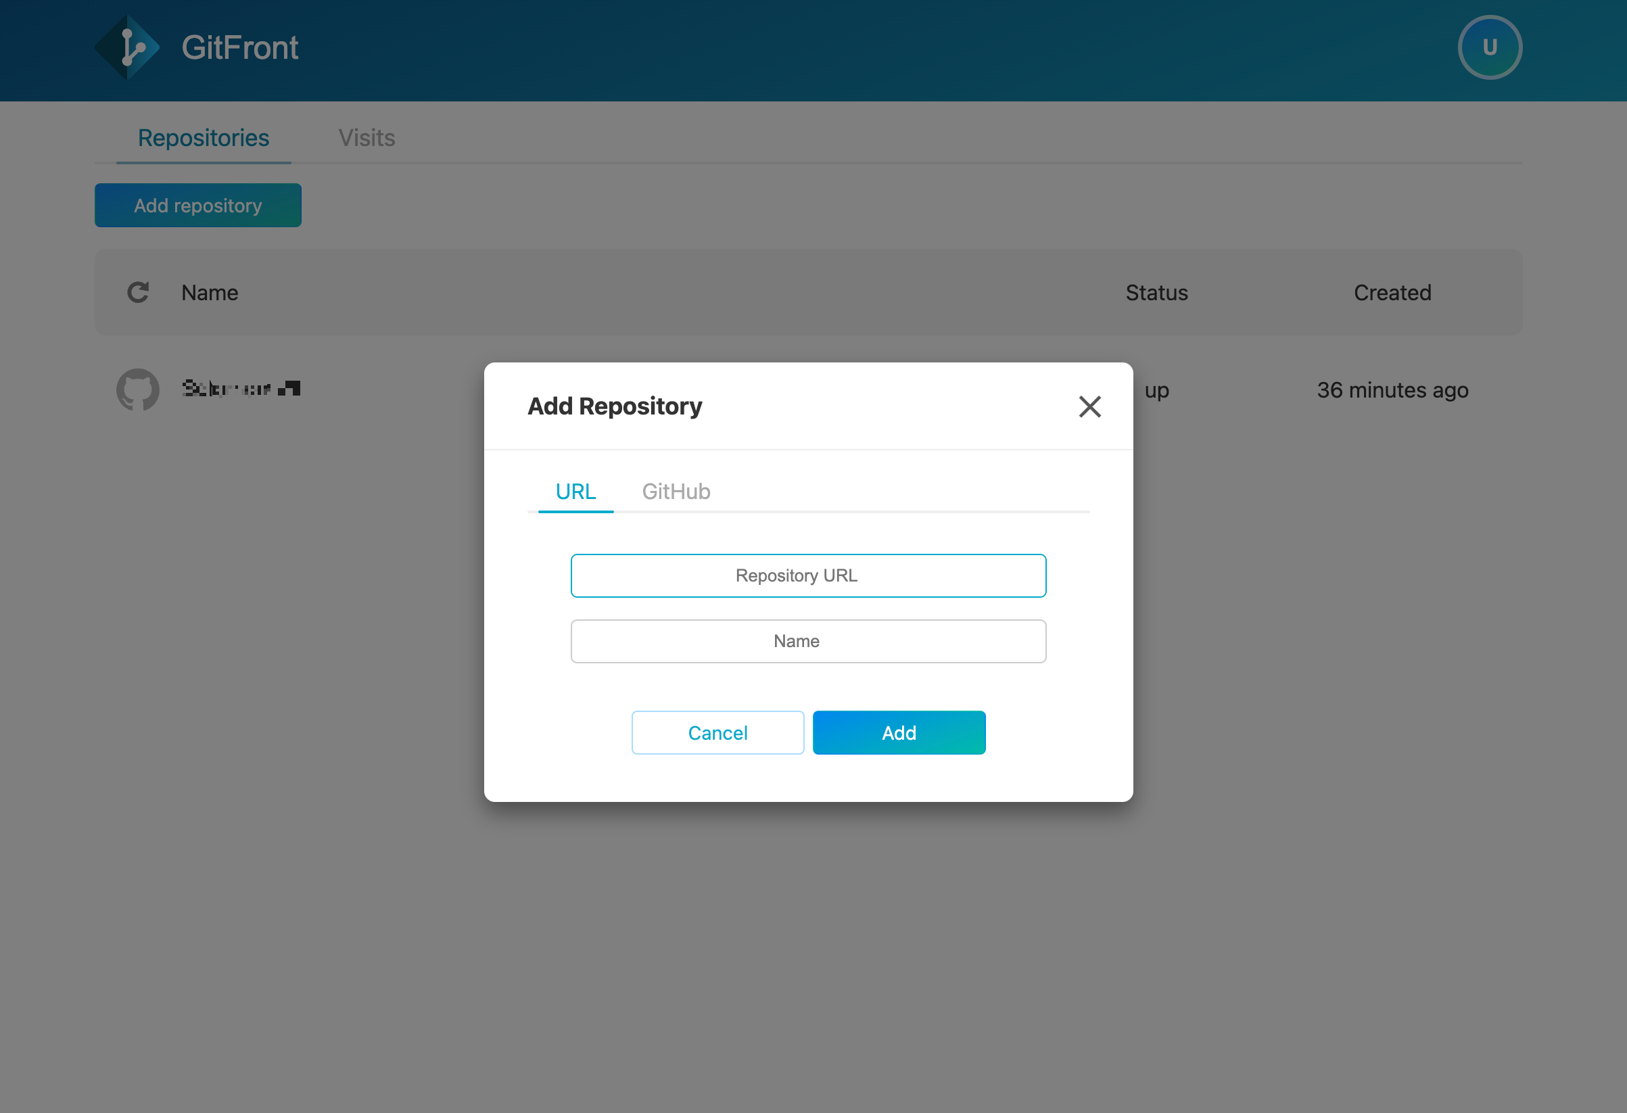Open the Repositories tab
This screenshot has width=1627, height=1113.
pyautogui.click(x=203, y=138)
